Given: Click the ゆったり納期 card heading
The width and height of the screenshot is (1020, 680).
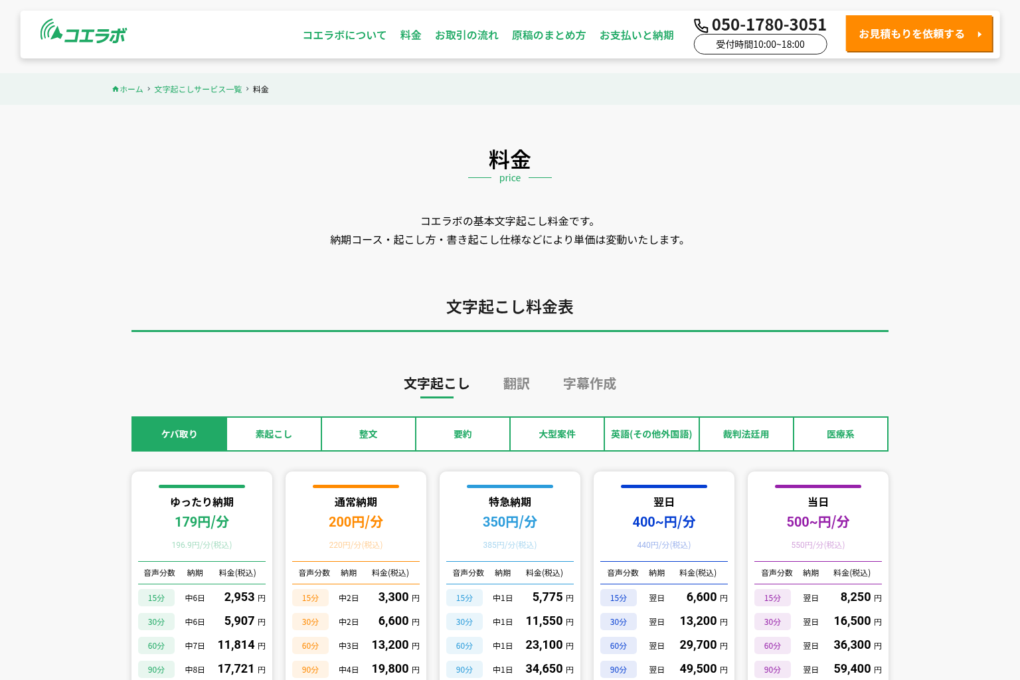Looking at the screenshot, I should (x=202, y=502).
